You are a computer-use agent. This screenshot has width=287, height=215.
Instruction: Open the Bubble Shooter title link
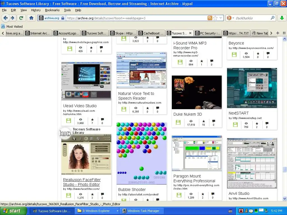[x=132, y=190]
